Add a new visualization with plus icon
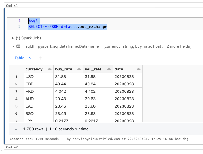Viewport: 203px width, 154px height. tap(41, 58)
